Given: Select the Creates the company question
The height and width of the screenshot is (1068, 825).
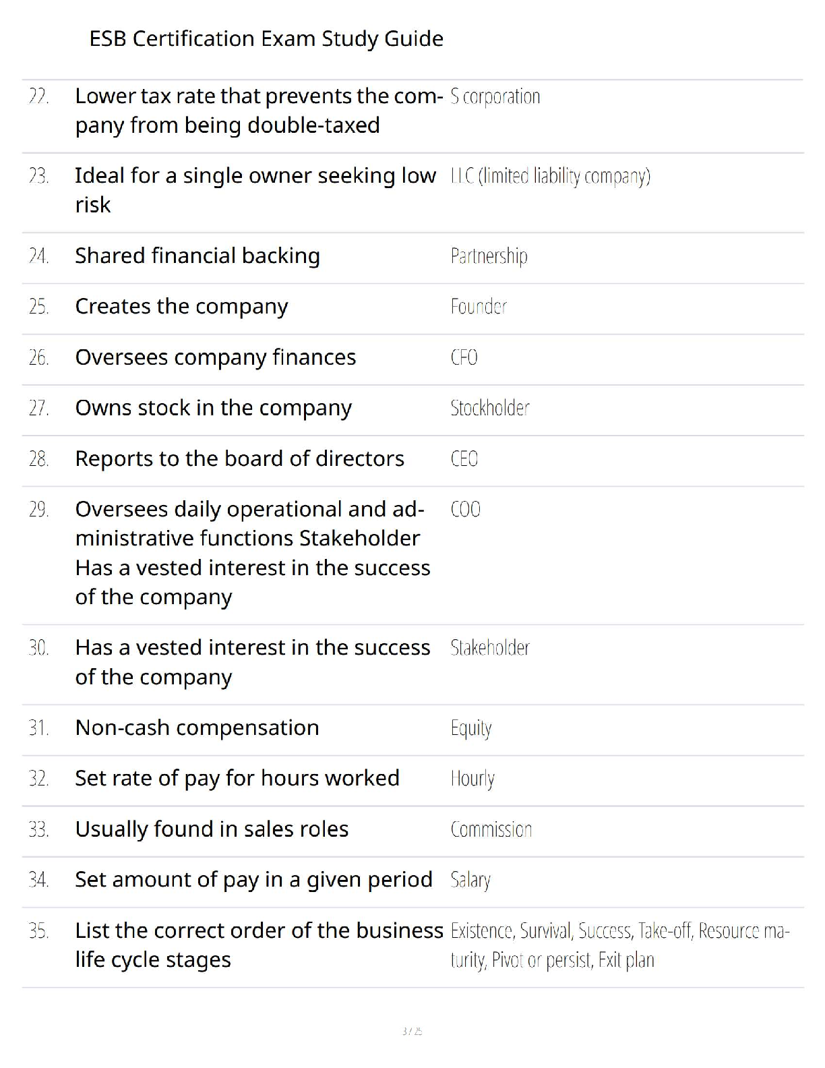Looking at the screenshot, I should click(x=181, y=307).
